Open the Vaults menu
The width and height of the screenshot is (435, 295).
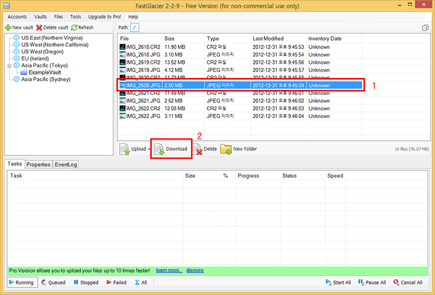tap(41, 17)
